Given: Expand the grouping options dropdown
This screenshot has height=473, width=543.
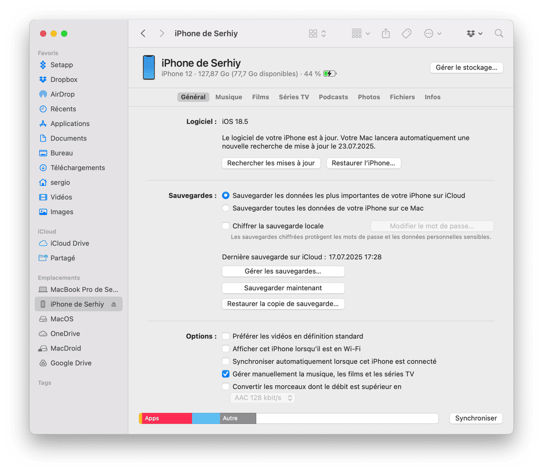Looking at the screenshot, I should point(361,33).
